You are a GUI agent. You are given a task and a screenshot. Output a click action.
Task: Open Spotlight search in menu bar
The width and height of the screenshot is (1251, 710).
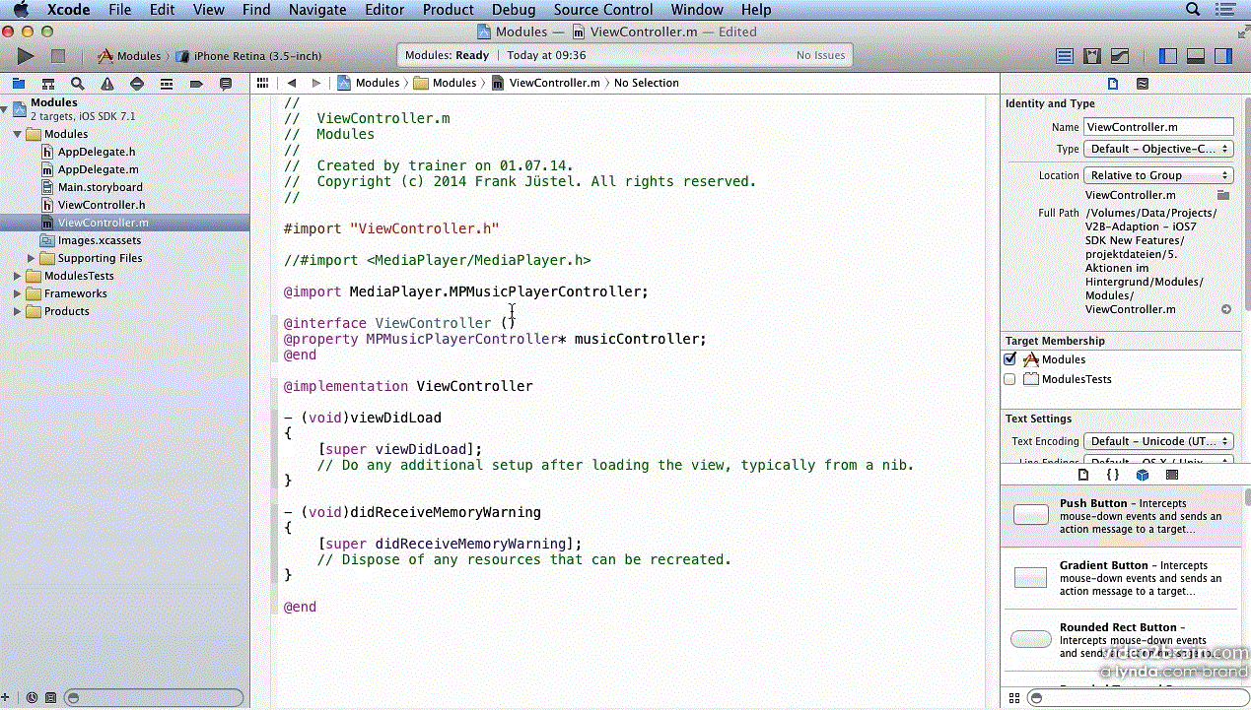(x=1193, y=10)
